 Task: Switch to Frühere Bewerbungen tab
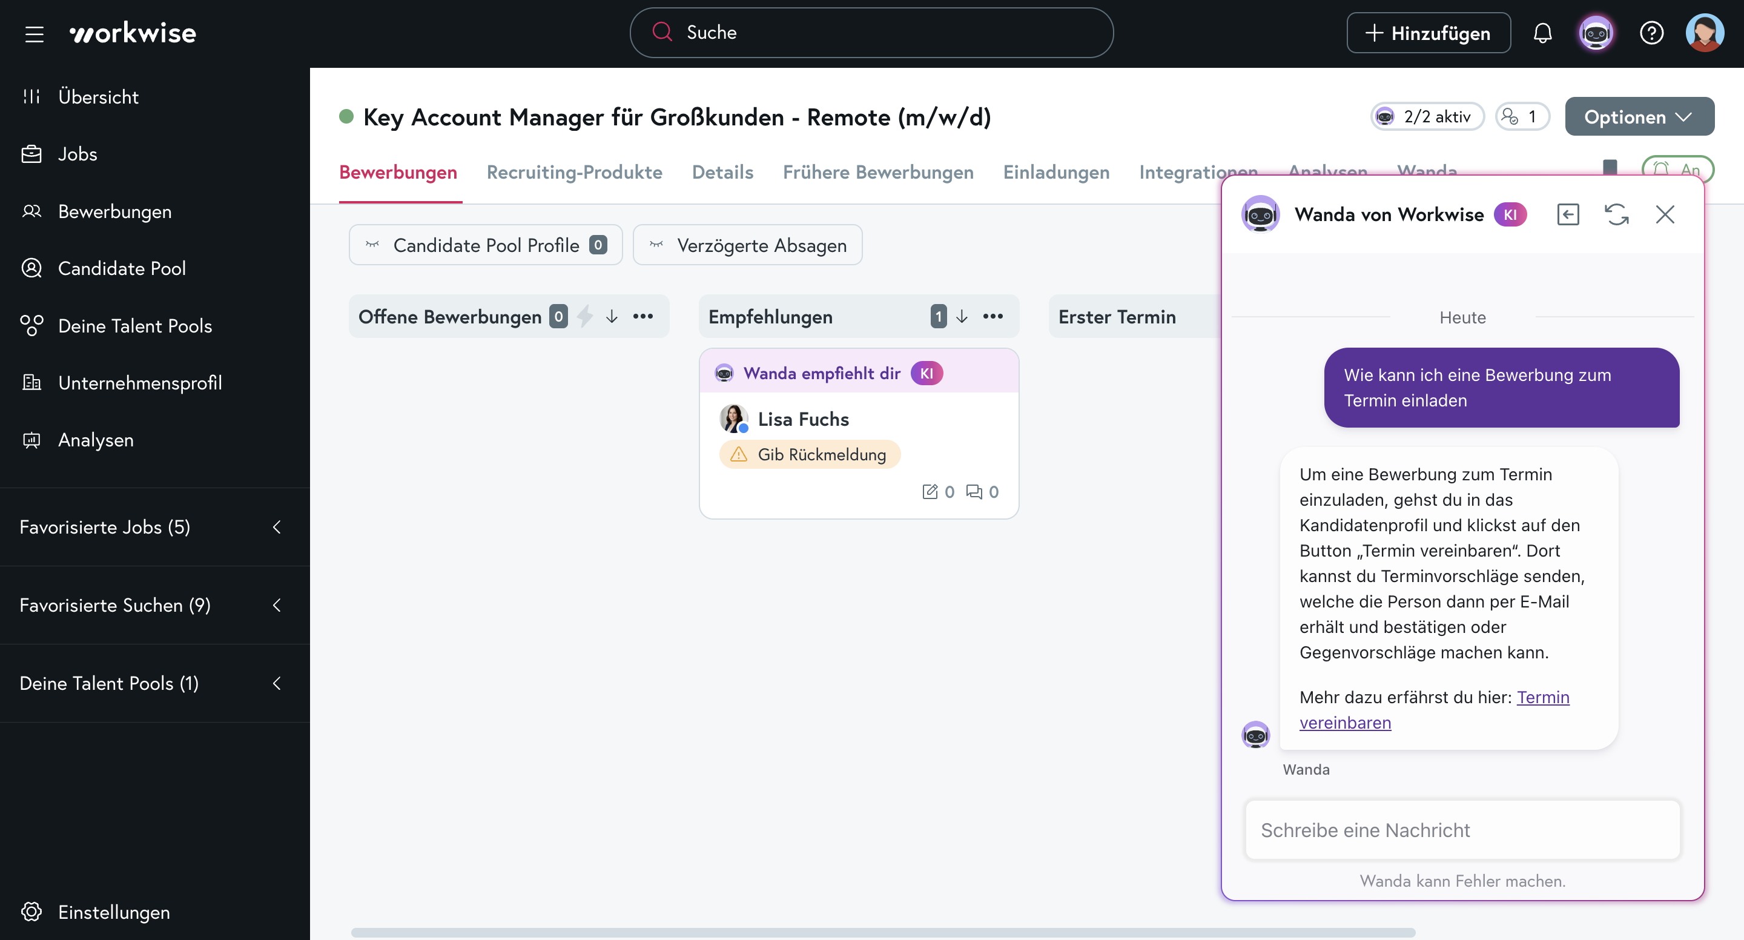(877, 172)
